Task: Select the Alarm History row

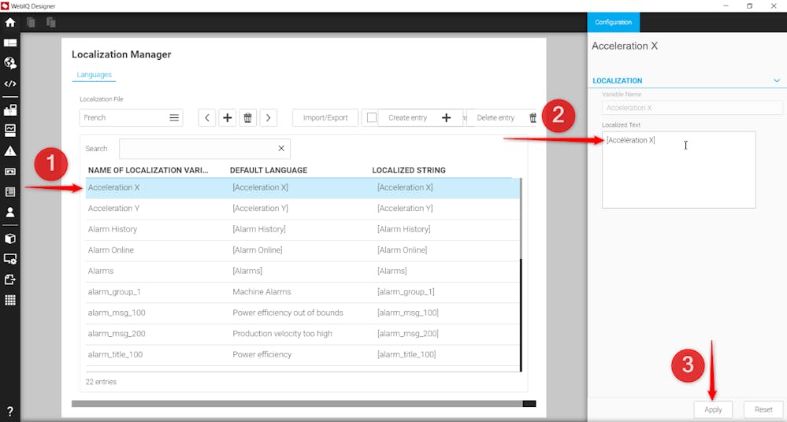Action: (x=303, y=229)
